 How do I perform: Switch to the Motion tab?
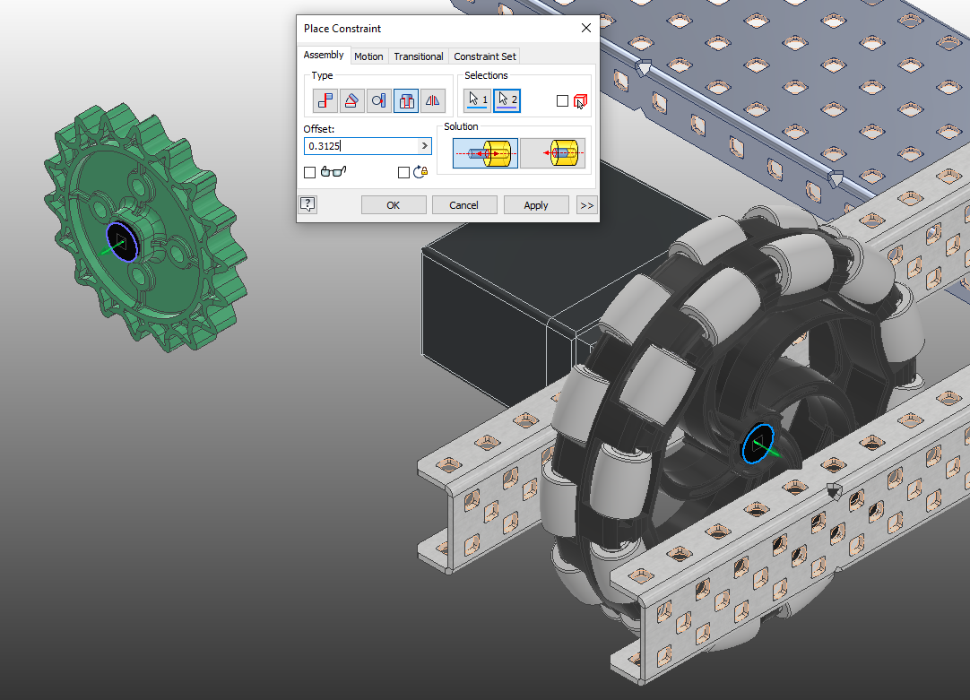[368, 56]
